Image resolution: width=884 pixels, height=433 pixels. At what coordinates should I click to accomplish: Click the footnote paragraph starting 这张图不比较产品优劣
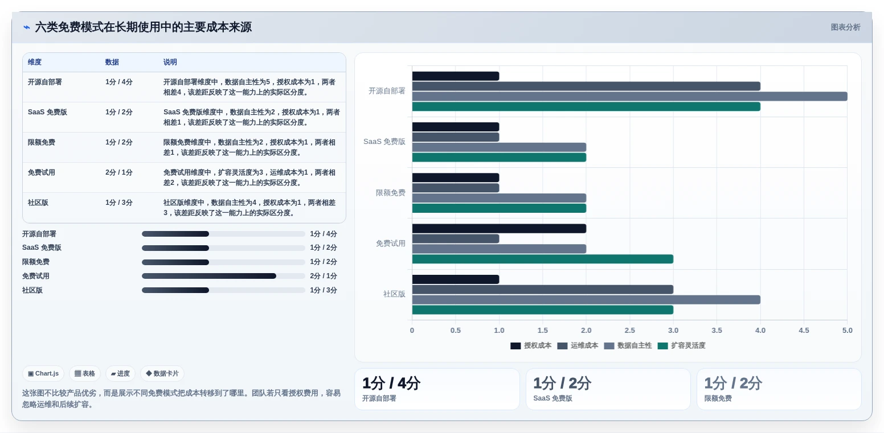181,399
